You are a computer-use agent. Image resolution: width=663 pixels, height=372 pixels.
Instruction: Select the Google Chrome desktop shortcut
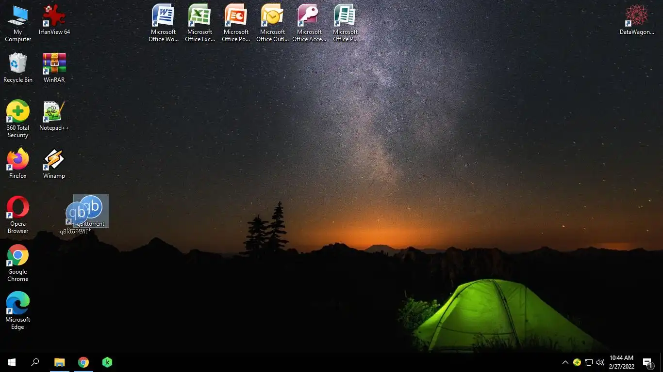pyautogui.click(x=18, y=263)
